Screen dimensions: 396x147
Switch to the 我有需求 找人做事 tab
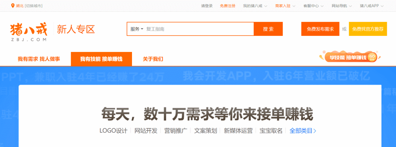[x=39, y=59]
